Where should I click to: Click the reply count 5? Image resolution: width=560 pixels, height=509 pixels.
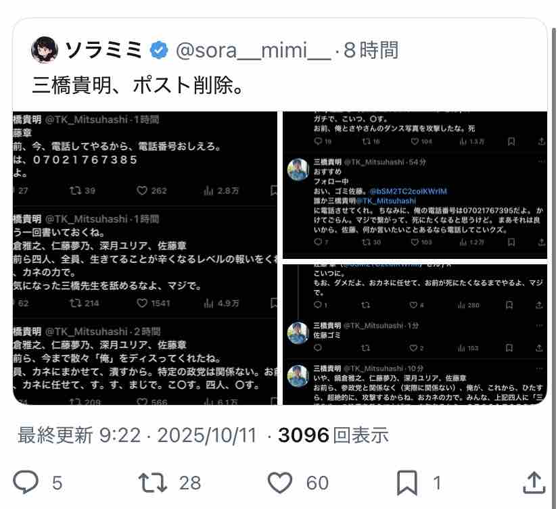coord(57,483)
